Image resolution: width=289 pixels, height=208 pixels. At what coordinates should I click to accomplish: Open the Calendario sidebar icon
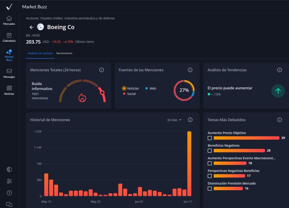[x=9, y=35]
